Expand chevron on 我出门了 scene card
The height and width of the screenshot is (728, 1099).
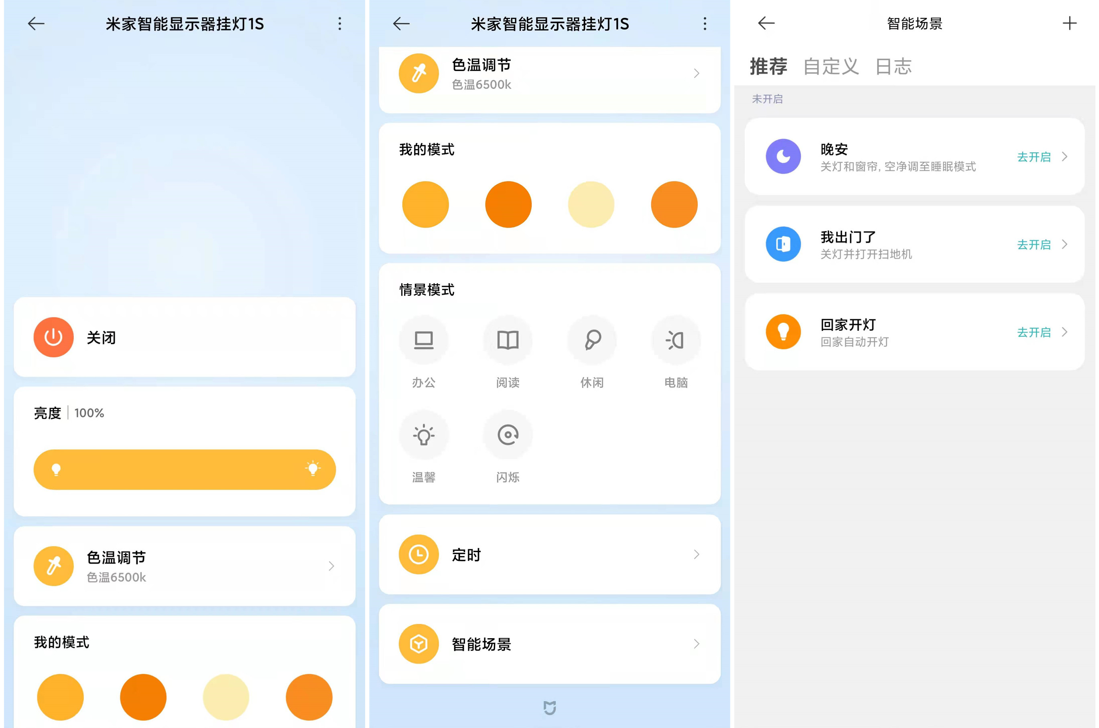coord(1064,244)
